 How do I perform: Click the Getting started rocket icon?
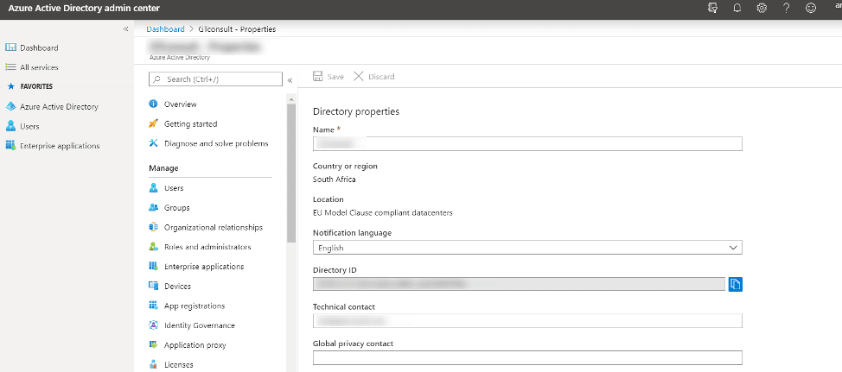click(154, 123)
